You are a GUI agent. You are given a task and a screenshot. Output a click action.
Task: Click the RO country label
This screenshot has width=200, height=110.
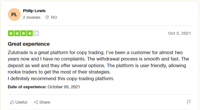54,17
